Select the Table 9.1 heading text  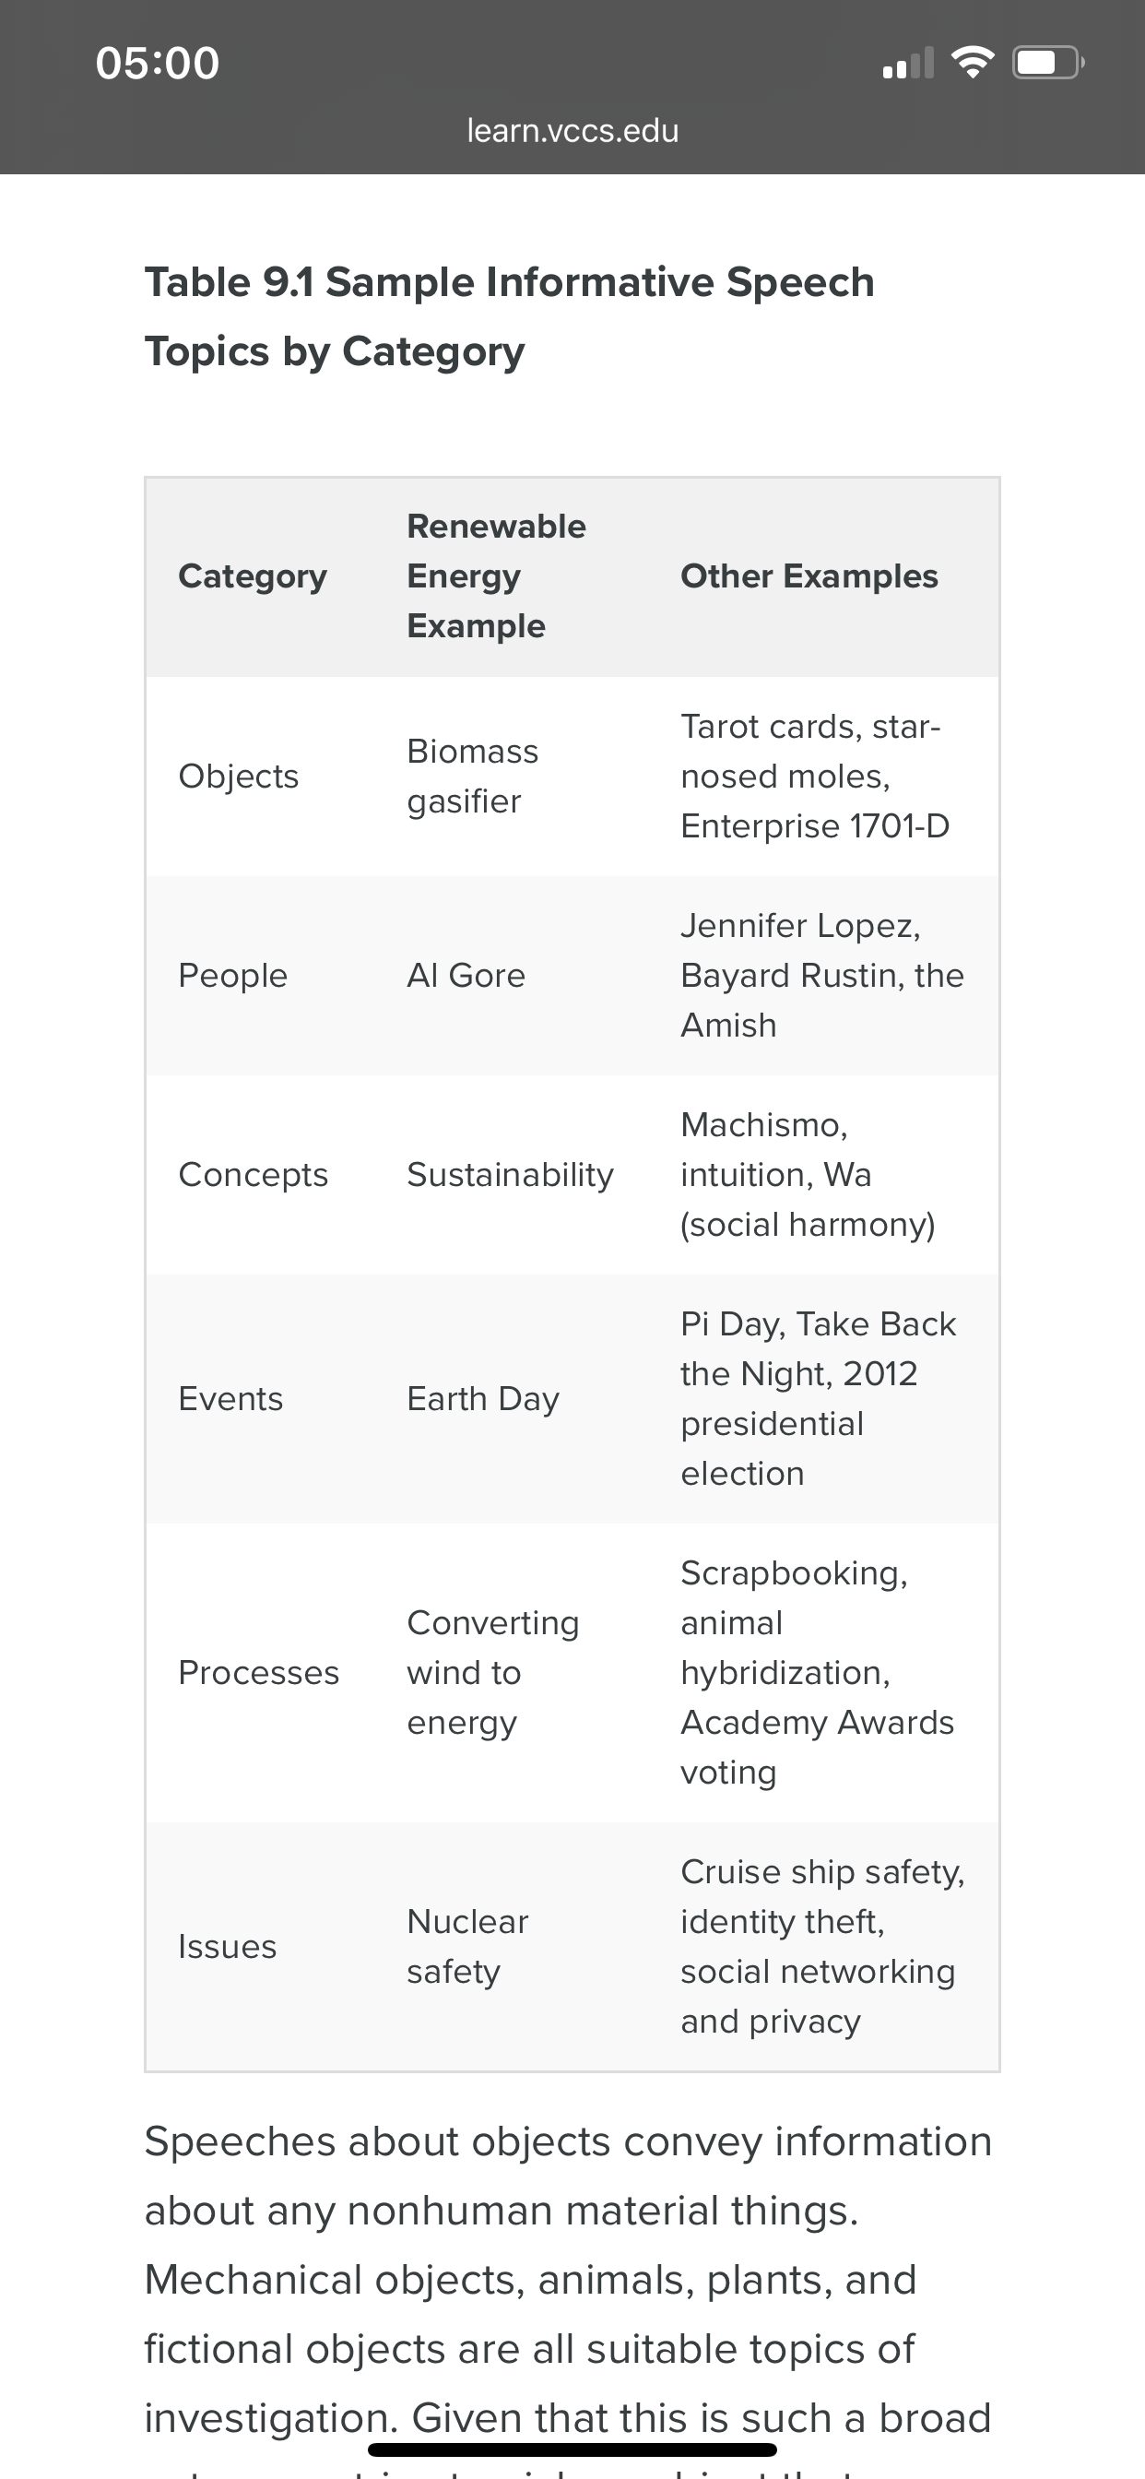tap(509, 316)
